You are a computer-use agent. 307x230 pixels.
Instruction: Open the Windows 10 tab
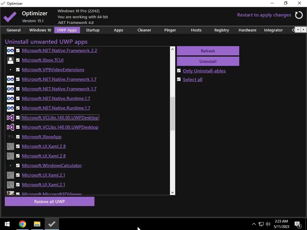40,30
